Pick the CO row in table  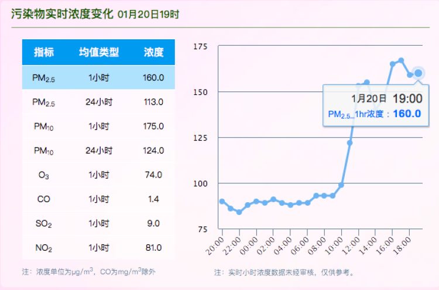click(98, 199)
